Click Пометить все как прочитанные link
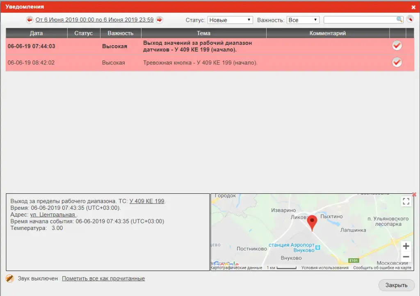 pyautogui.click(x=103, y=278)
